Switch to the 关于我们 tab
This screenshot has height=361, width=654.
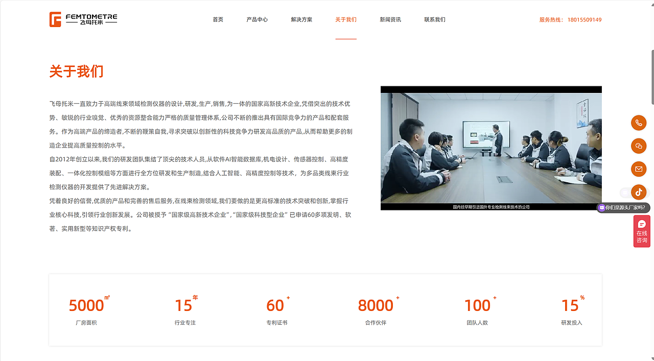pos(346,19)
